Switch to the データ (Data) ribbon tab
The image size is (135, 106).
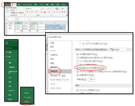click(x=42, y=5)
